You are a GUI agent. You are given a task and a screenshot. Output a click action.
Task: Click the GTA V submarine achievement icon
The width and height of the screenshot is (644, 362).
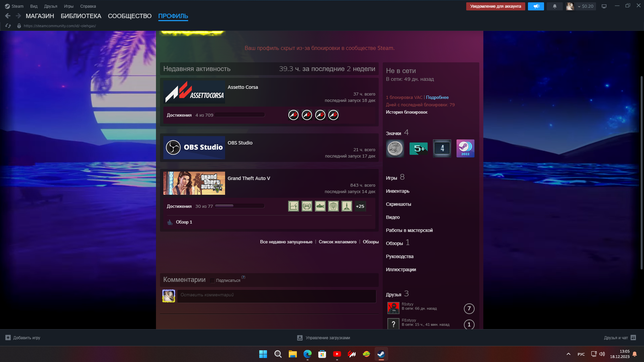pyautogui.click(x=320, y=206)
